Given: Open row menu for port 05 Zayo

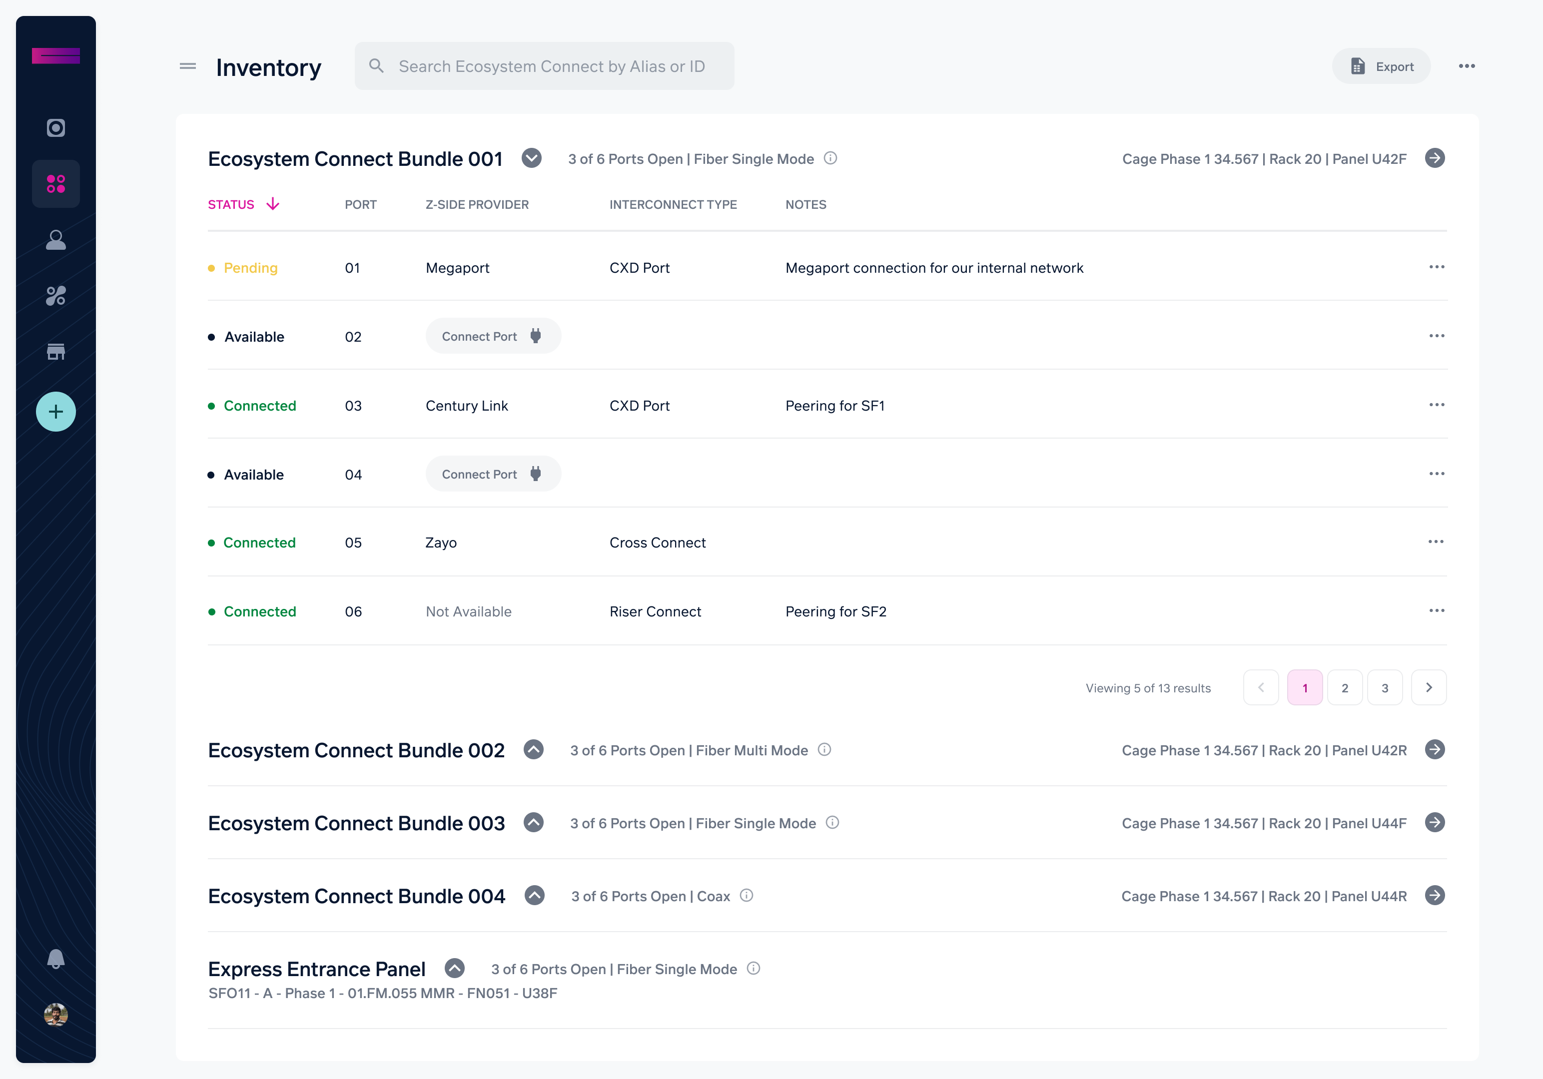Looking at the screenshot, I should (x=1436, y=541).
